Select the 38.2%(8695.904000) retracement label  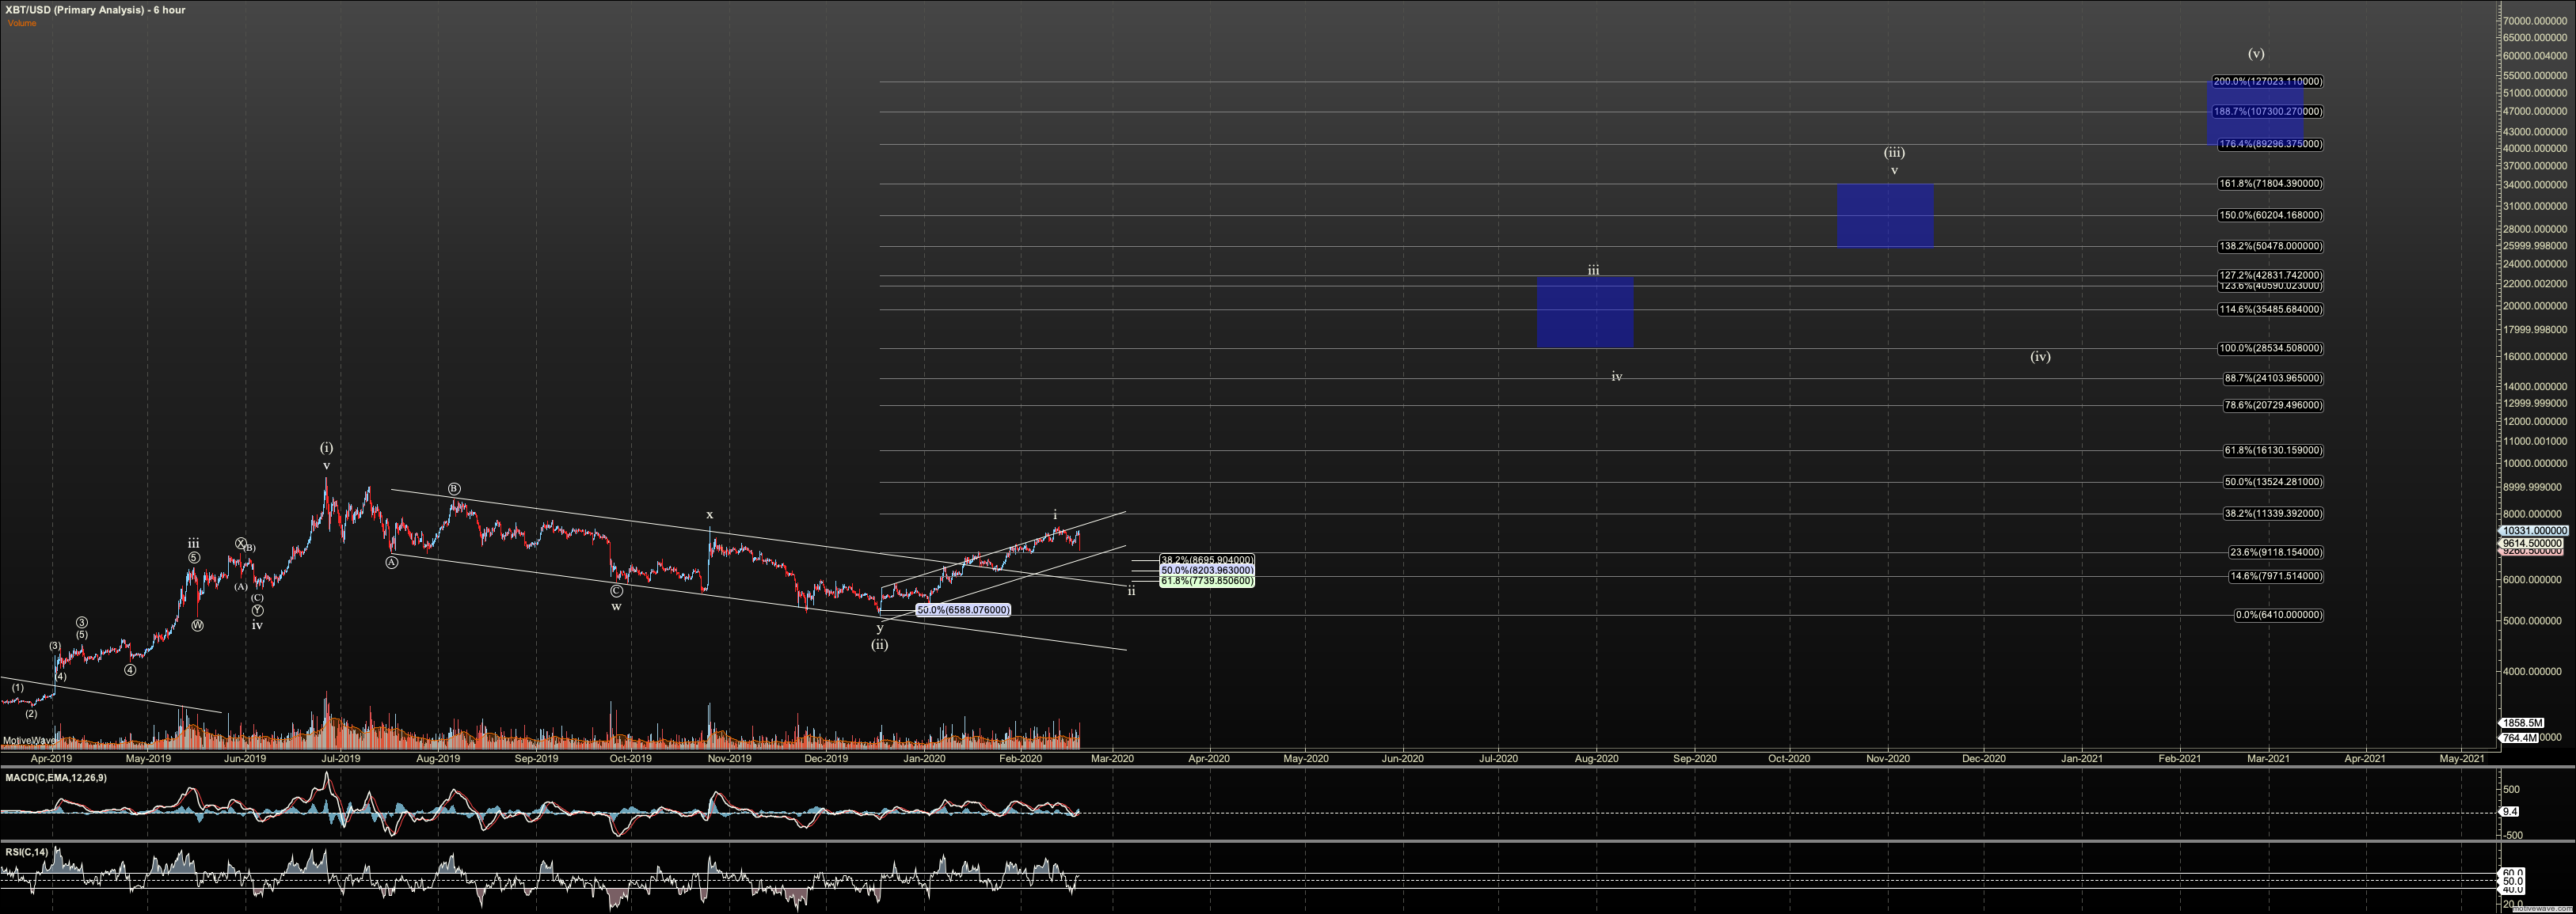click(x=1207, y=560)
